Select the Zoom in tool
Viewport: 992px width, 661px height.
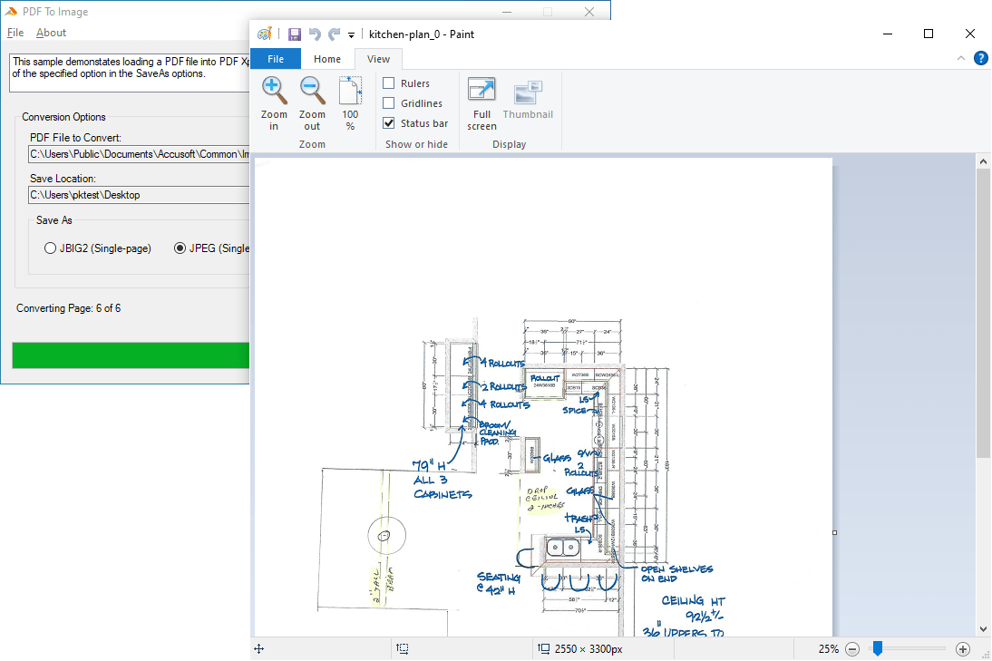click(274, 102)
